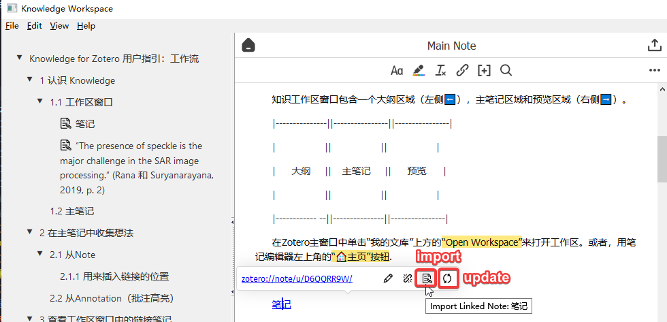Open the find and replace search
The image size is (667, 322).
(506, 70)
